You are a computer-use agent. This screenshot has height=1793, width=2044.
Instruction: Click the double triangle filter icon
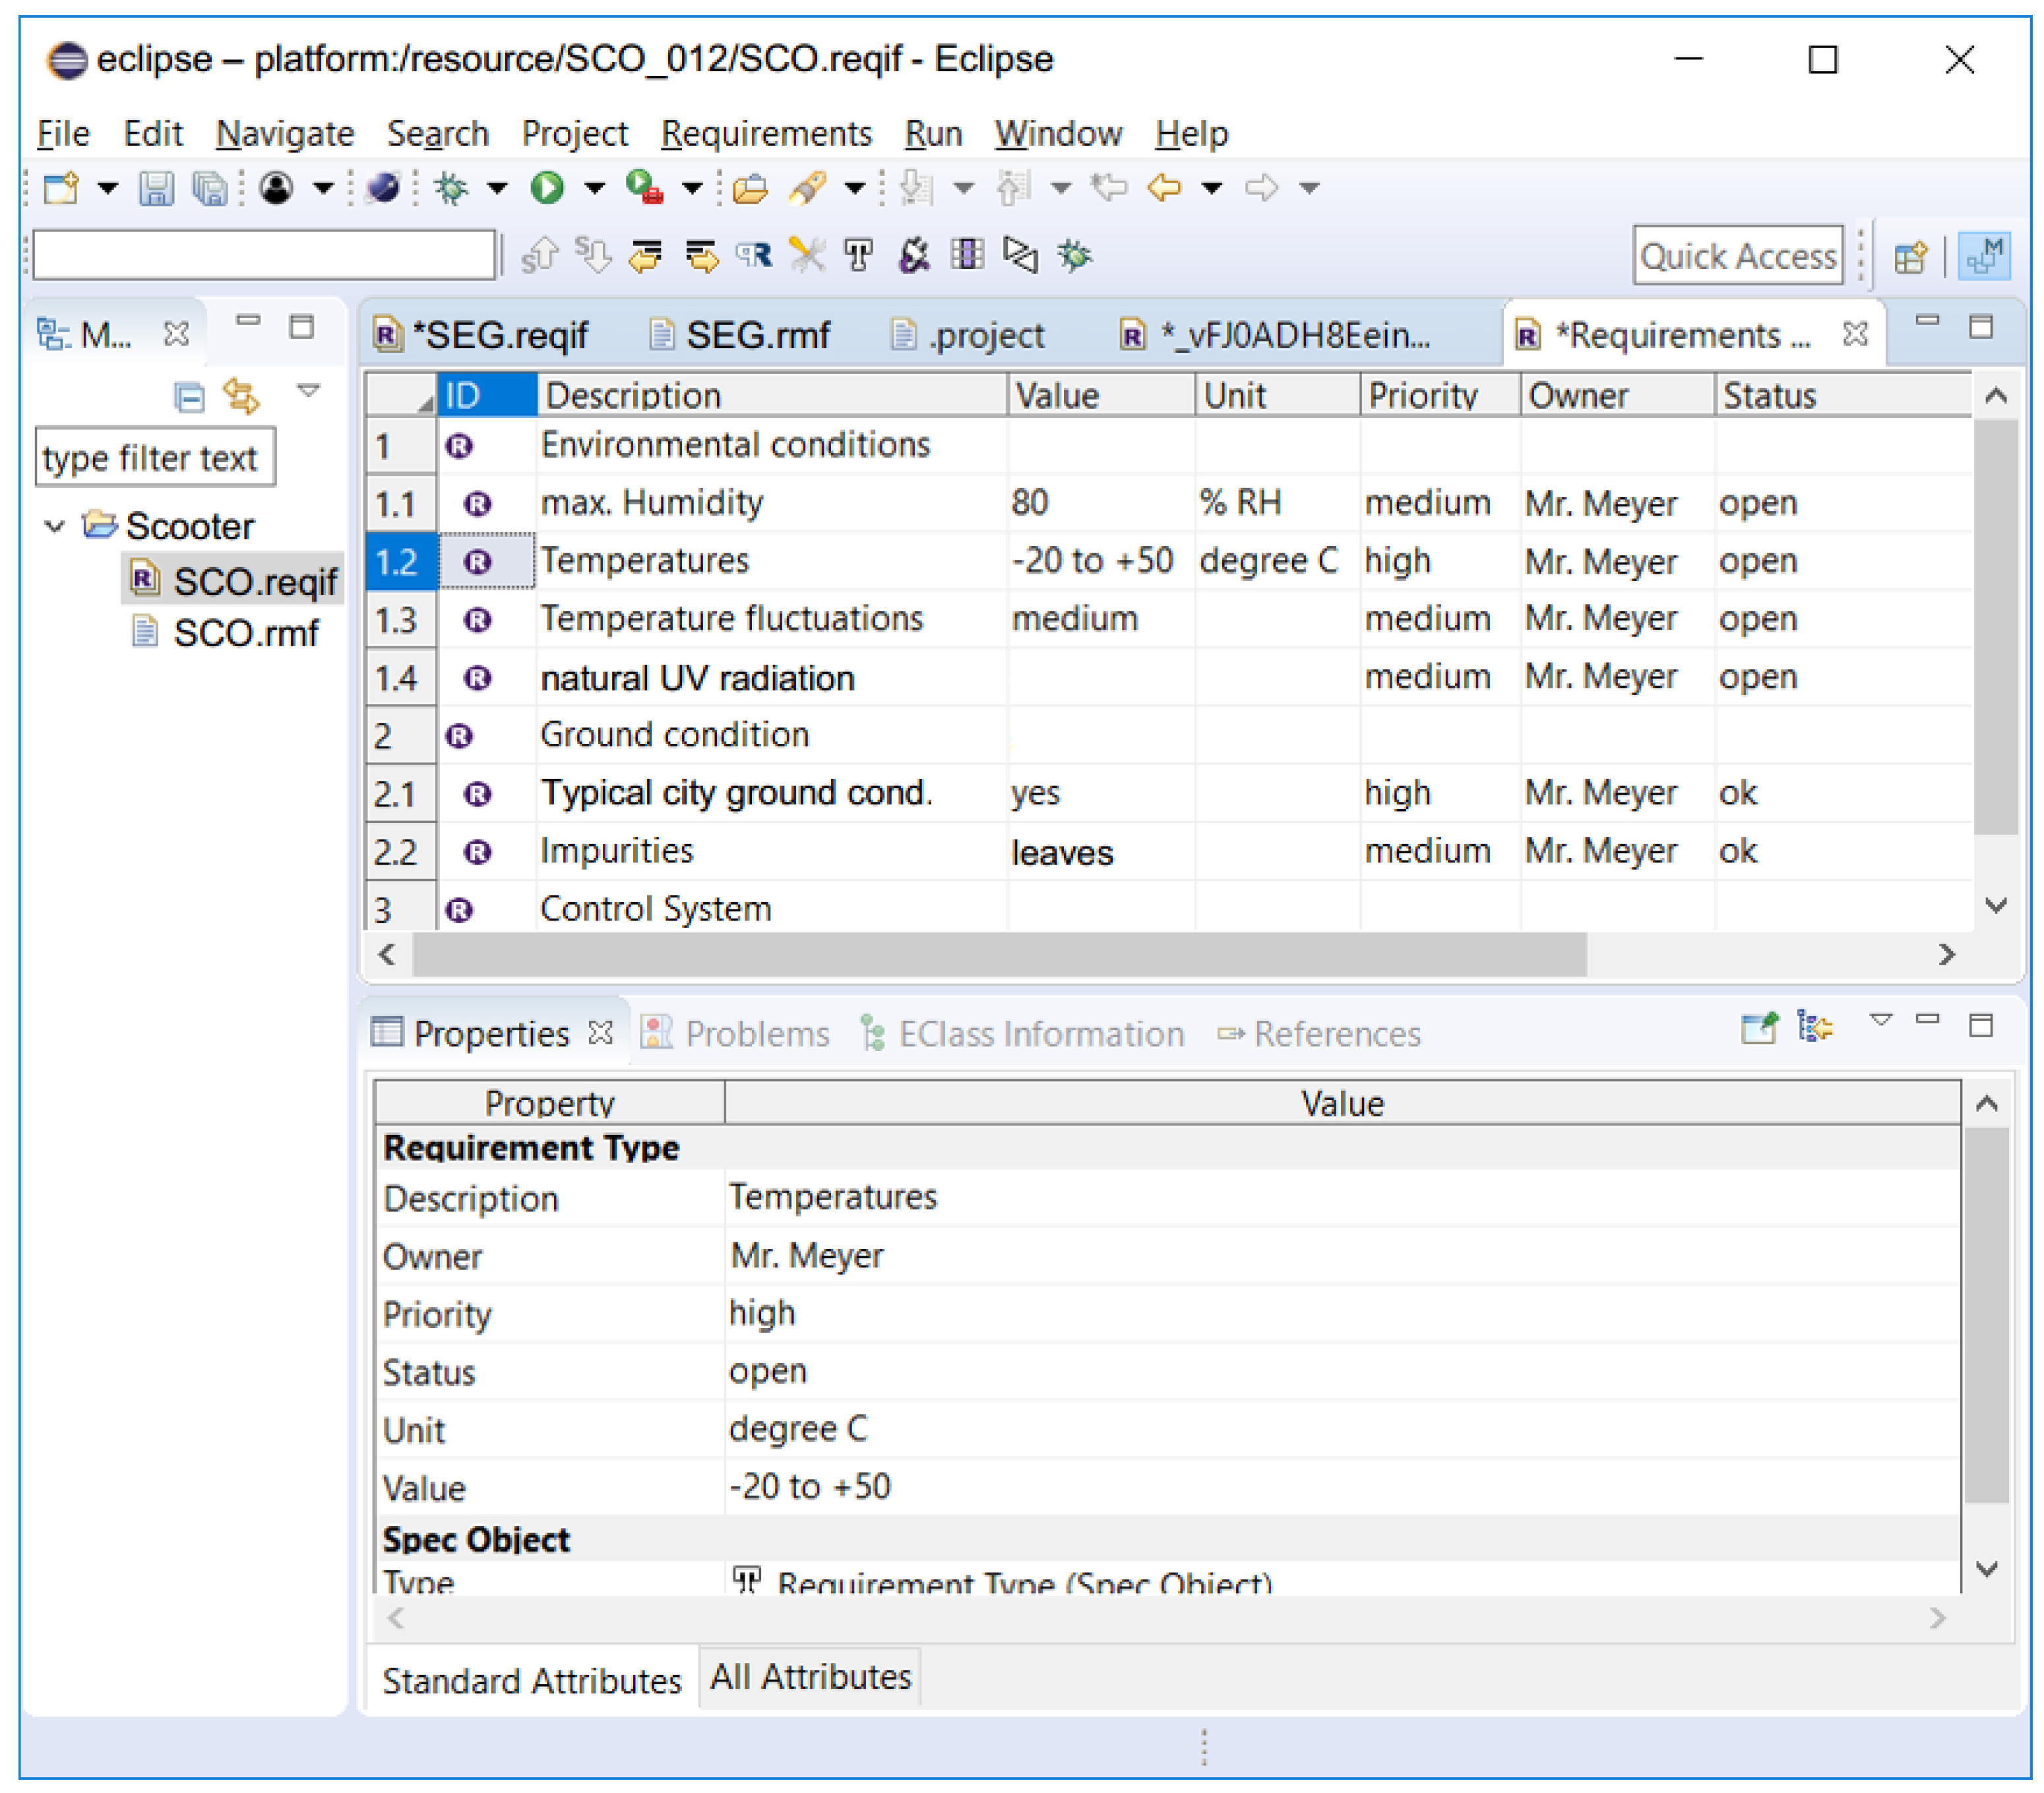(1020, 256)
